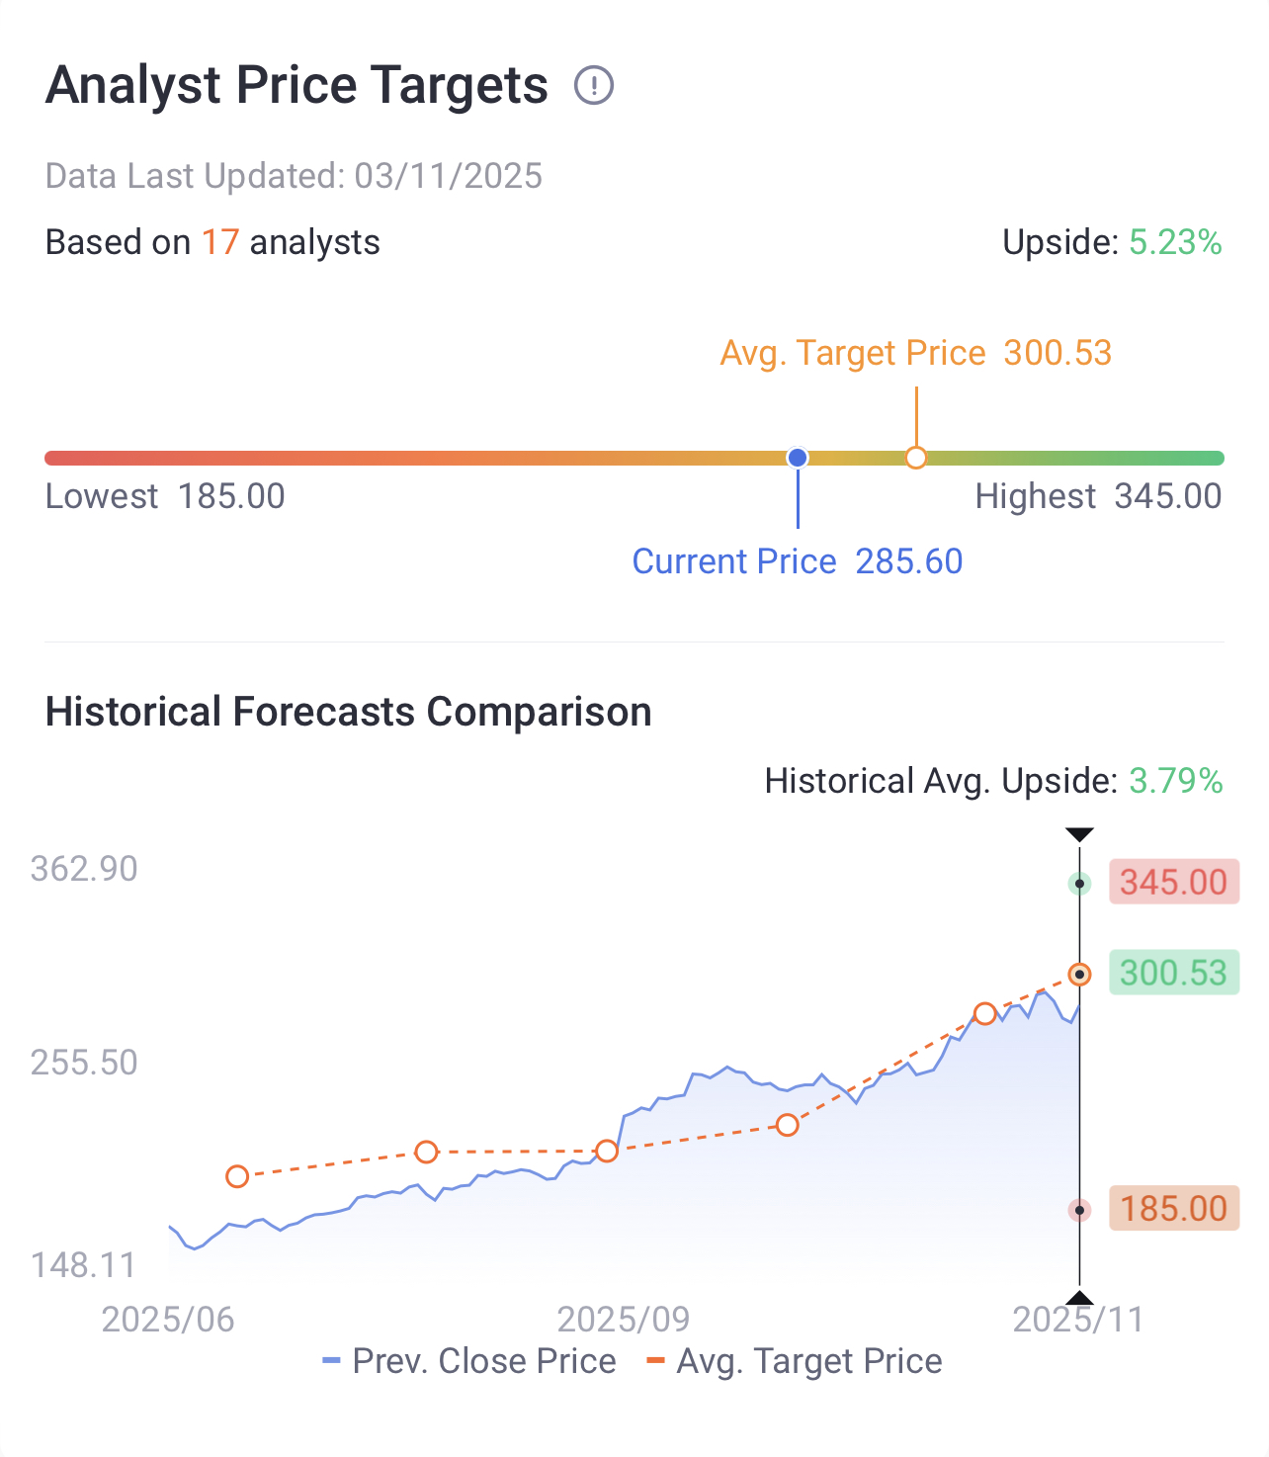Click the second orange target point on chart

pyautogui.click(x=426, y=1152)
